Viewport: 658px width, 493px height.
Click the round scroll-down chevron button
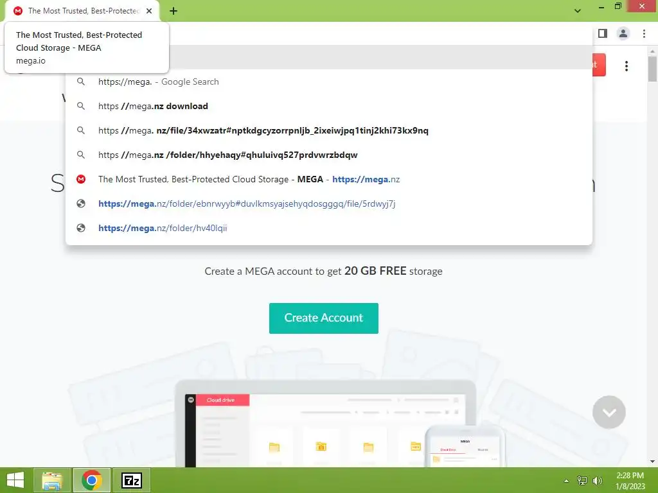tap(609, 412)
